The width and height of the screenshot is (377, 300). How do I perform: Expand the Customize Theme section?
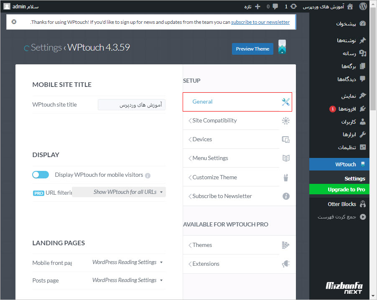click(x=231, y=178)
